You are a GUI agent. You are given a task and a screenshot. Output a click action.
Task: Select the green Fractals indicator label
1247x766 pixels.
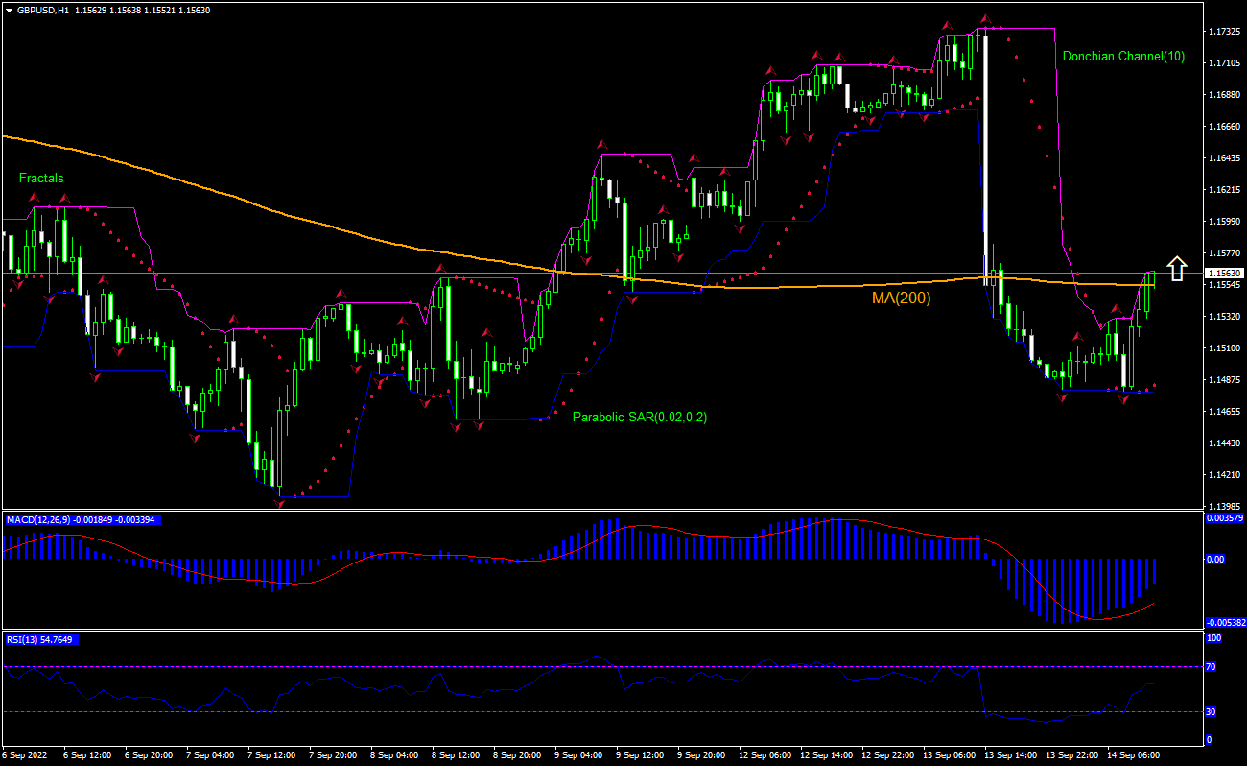click(41, 179)
